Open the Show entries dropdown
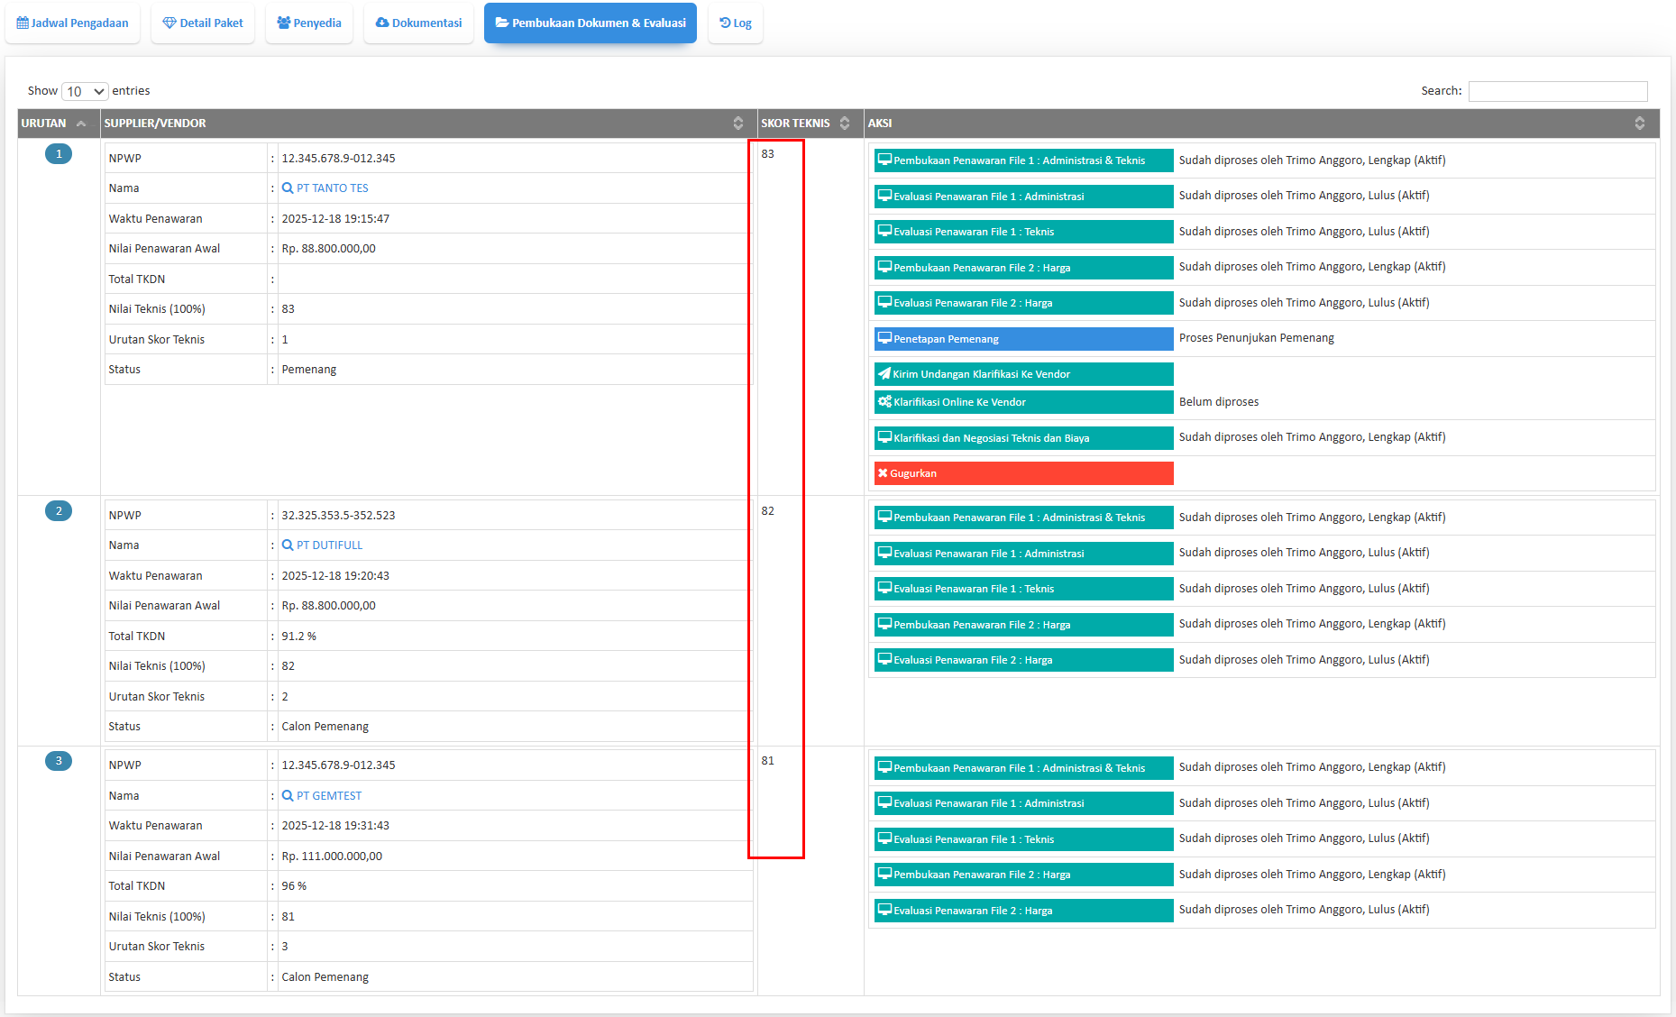The image size is (1676, 1017). [85, 91]
